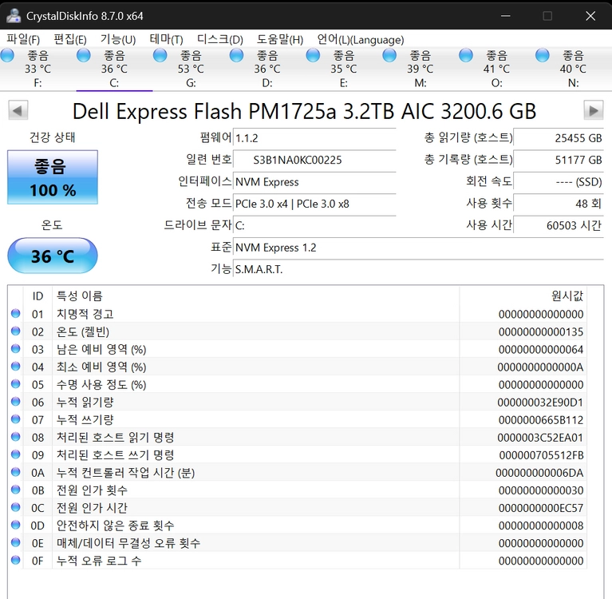
Task: Click transfer mode field PCIe 3.0 x4
Action: click(x=314, y=204)
